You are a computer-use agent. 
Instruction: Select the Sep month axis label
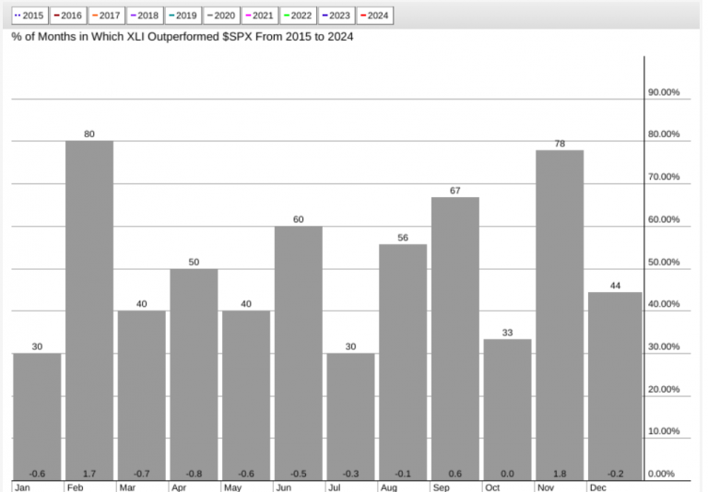pos(442,487)
